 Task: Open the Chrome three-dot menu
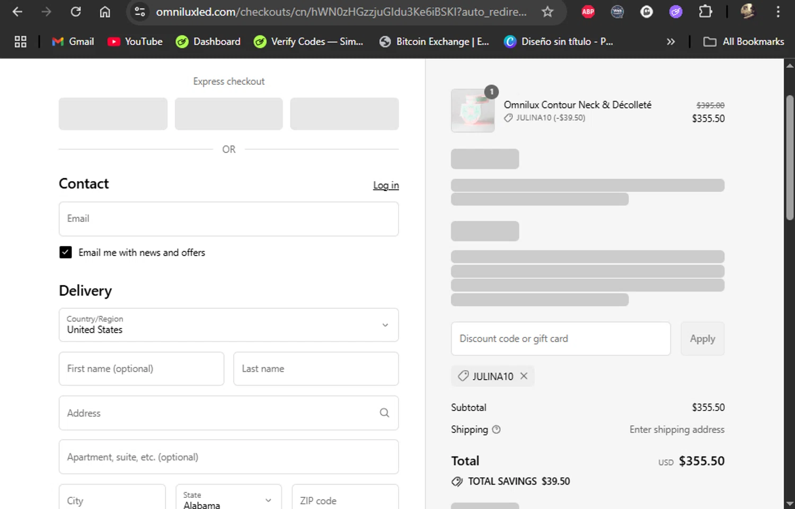click(x=778, y=12)
